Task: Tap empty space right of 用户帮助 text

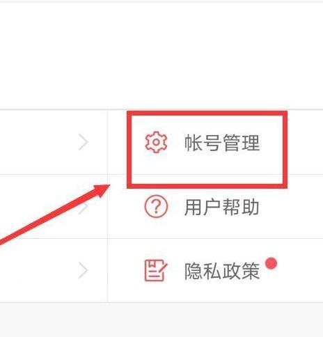Action: [291, 206]
